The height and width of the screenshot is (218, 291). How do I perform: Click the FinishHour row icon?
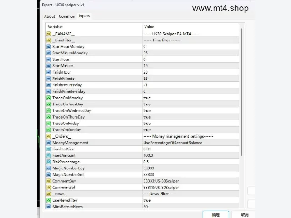[x=49, y=72]
